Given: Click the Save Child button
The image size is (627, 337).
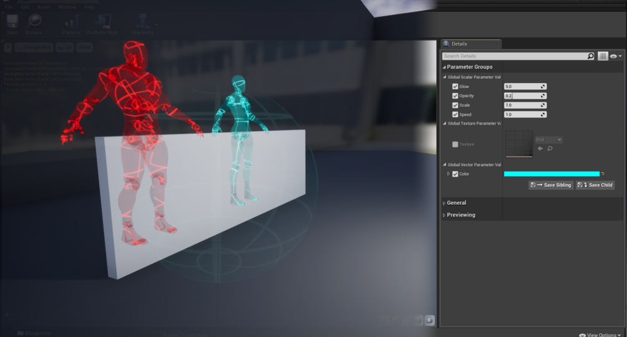Looking at the screenshot, I should click(595, 185).
